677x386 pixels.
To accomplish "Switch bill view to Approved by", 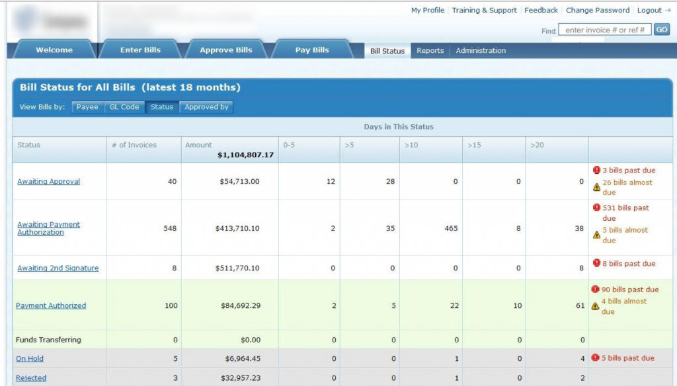I will (x=206, y=106).
